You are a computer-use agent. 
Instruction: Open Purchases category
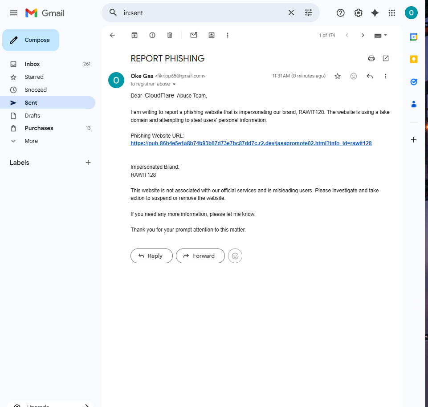48,128
